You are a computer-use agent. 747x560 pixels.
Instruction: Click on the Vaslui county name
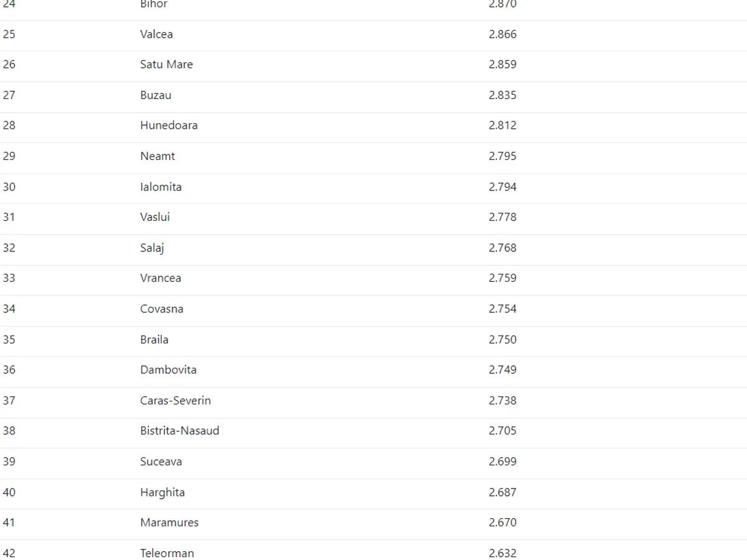pos(155,217)
